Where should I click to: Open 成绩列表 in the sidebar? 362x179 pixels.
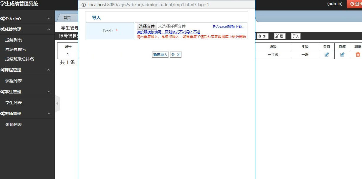click(x=14, y=40)
